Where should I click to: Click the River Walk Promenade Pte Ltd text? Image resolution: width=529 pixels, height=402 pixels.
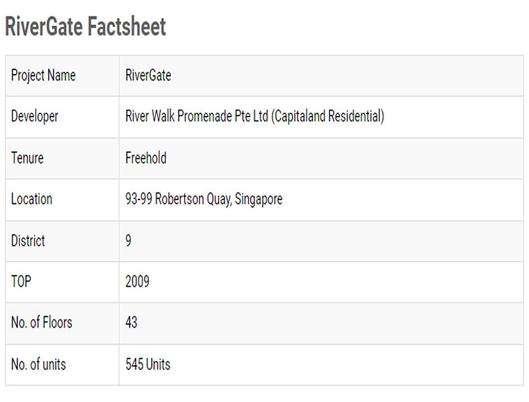(196, 117)
